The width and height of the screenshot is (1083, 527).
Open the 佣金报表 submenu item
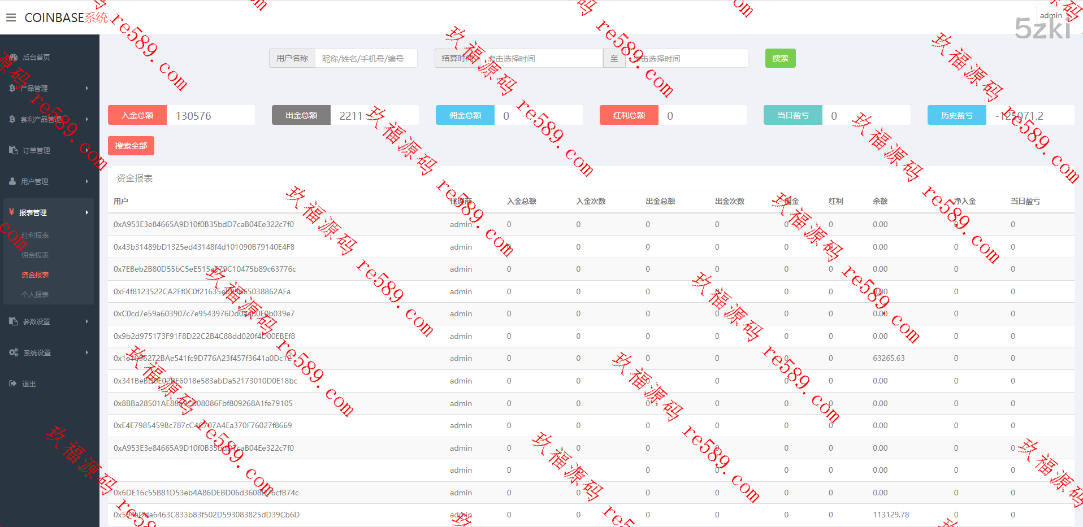tap(35, 255)
